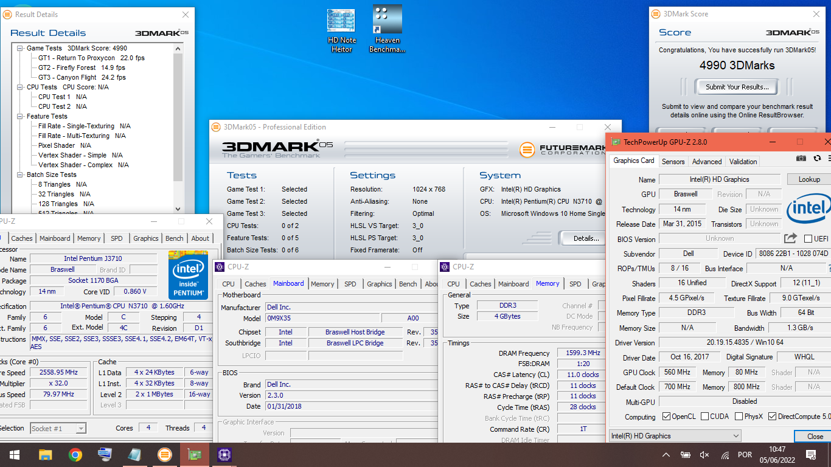Open the HD Note Heitor desktop shortcut
Viewport: 831px width, 467px height.
coord(341,30)
